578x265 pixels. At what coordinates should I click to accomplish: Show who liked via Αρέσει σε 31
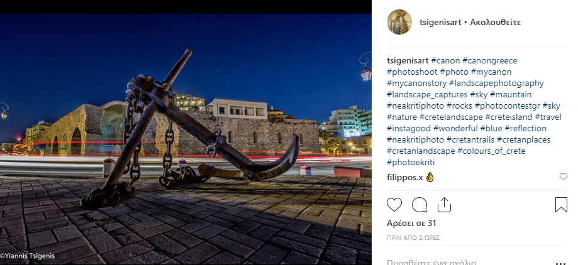point(411,223)
